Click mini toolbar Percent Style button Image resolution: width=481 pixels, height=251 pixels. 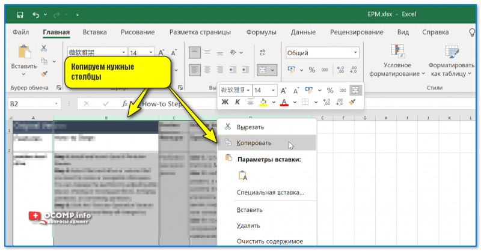330,91
